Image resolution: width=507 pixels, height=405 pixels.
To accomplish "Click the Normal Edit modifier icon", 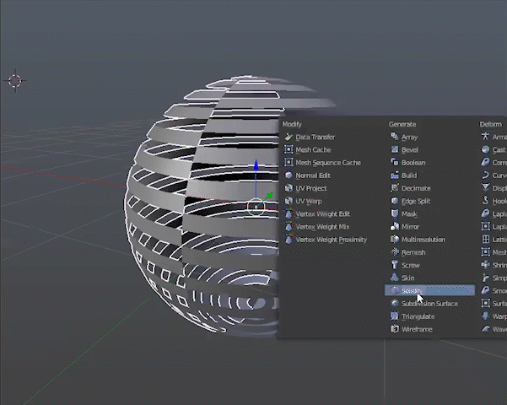I will [289, 175].
